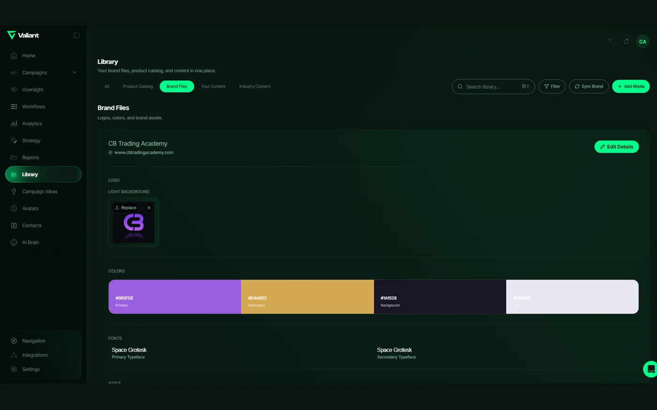Open Avatars via the person icon
Viewport: 657px width, 410px height.
14,209
